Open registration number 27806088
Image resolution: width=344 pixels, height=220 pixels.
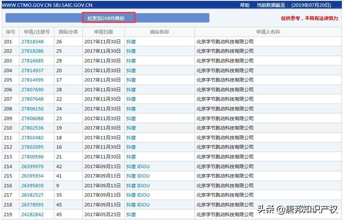point(32,118)
